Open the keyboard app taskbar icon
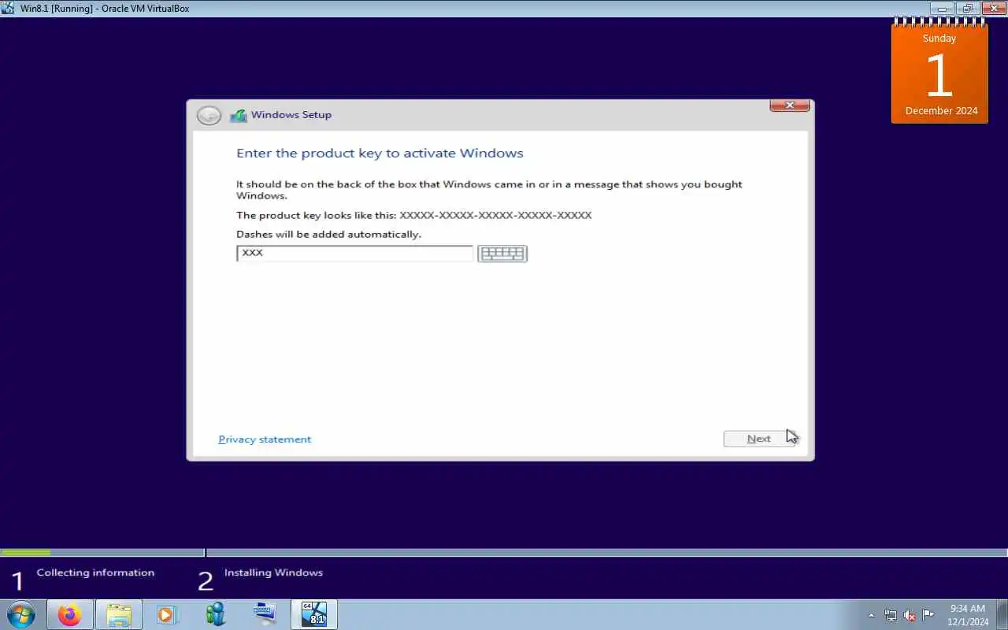 tap(265, 614)
